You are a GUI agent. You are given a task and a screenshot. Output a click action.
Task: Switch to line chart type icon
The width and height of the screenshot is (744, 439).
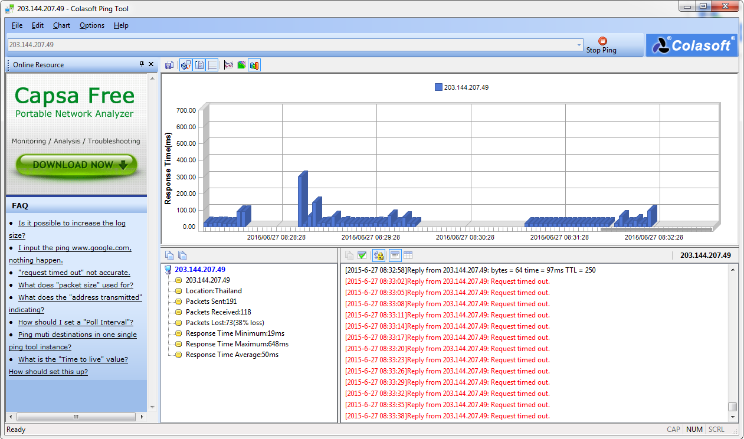point(229,65)
